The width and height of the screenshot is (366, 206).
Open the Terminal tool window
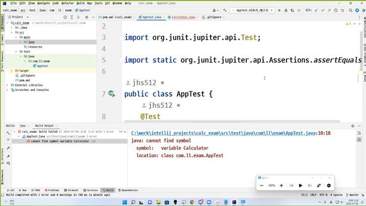[x=71, y=191]
